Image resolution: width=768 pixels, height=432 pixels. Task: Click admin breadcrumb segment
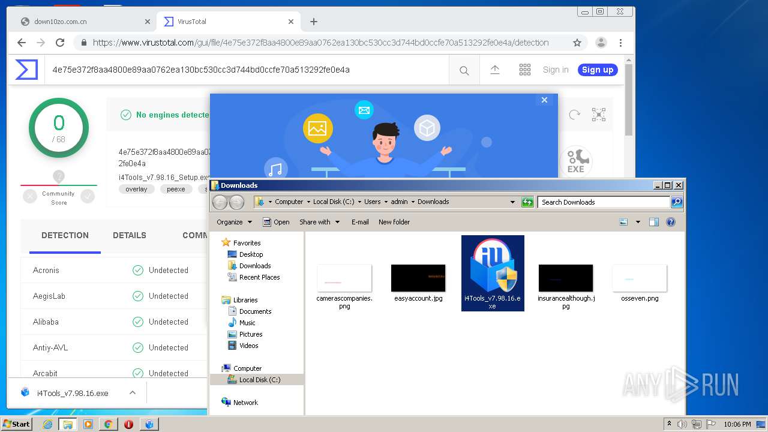(x=399, y=202)
